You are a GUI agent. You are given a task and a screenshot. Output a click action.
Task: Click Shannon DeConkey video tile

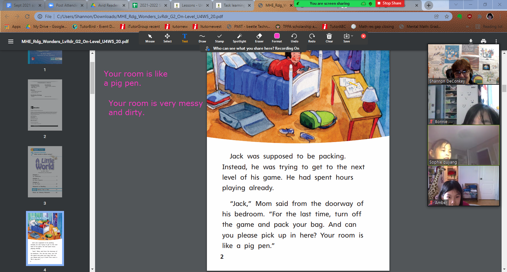pyautogui.click(x=464, y=64)
